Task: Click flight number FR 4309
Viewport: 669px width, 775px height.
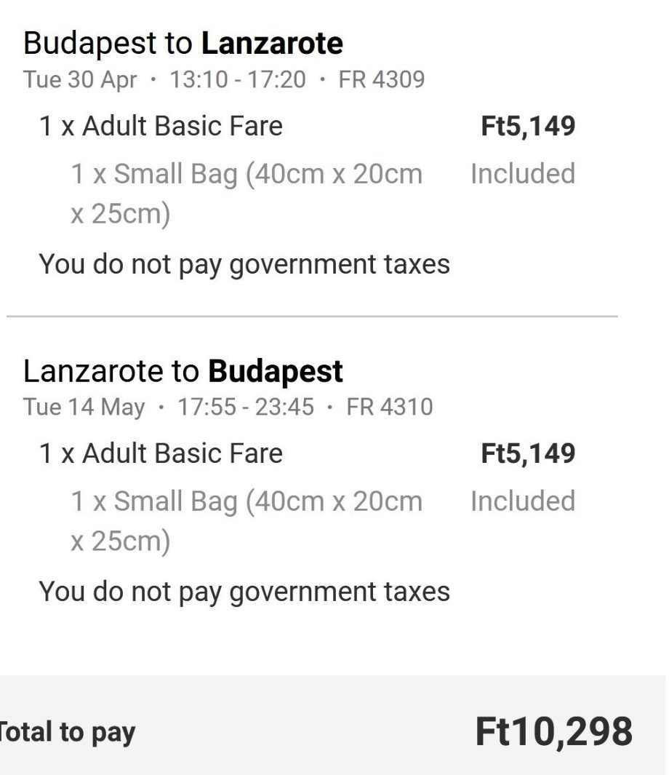Action: pos(381,79)
